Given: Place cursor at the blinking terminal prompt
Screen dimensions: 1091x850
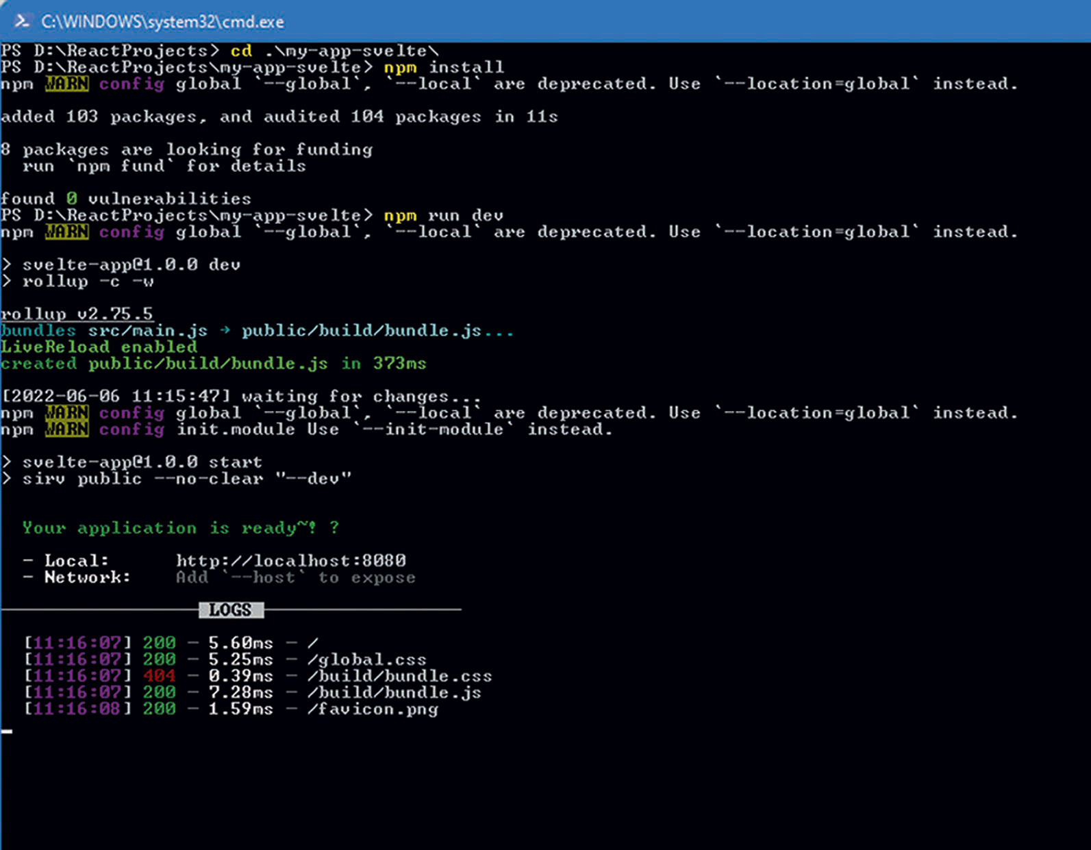Looking at the screenshot, I should pos(7,732).
